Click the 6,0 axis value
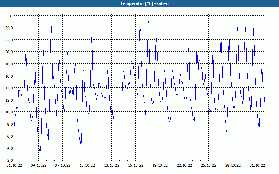 tap(10, 136)
